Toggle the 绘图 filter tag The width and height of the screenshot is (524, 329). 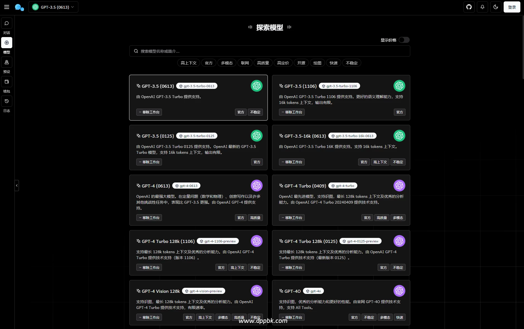coord(317,63)
